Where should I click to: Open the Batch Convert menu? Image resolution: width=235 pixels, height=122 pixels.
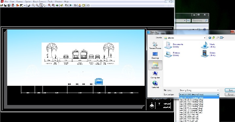pyautogui.click(x=39, y=2)
